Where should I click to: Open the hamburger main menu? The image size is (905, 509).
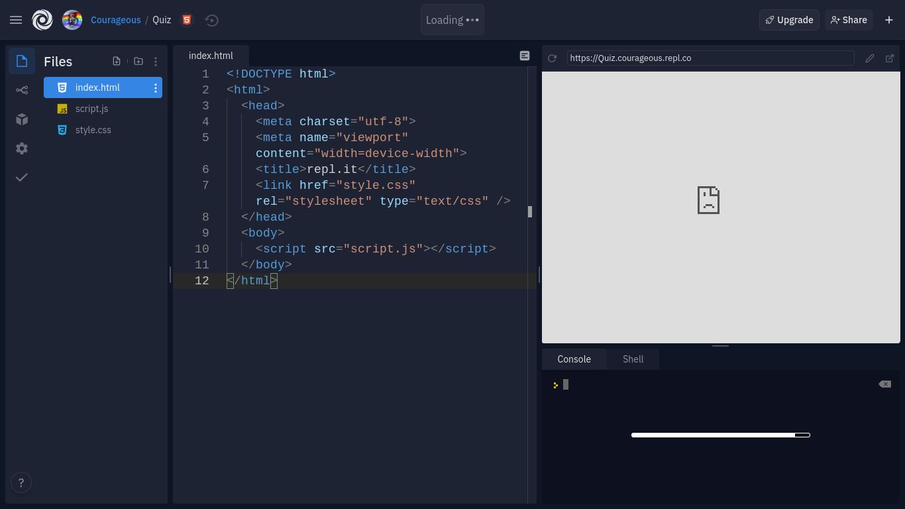tap(16, 20)
